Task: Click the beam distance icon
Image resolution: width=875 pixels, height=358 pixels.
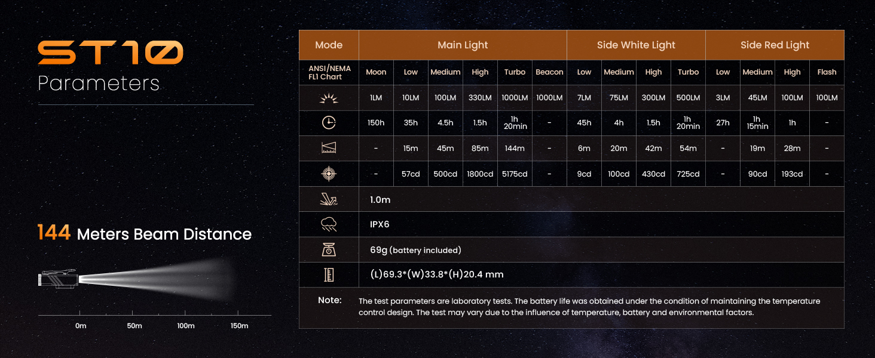Action: pos(329,148)
